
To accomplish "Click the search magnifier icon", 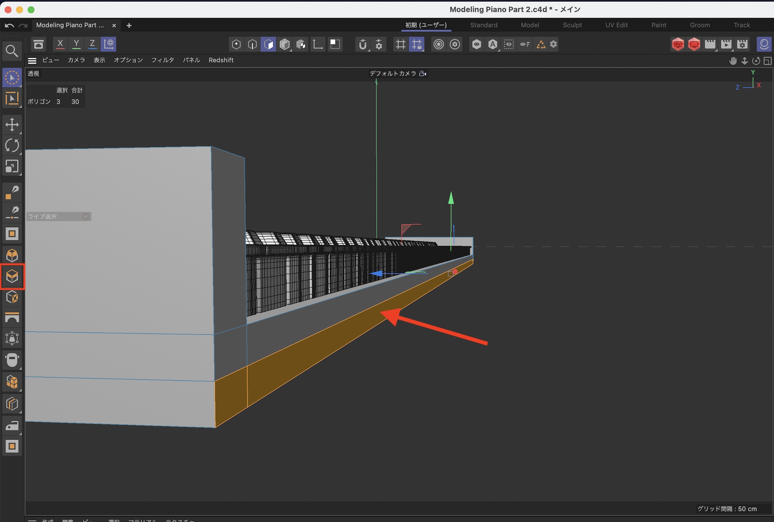I will point(12,51).
